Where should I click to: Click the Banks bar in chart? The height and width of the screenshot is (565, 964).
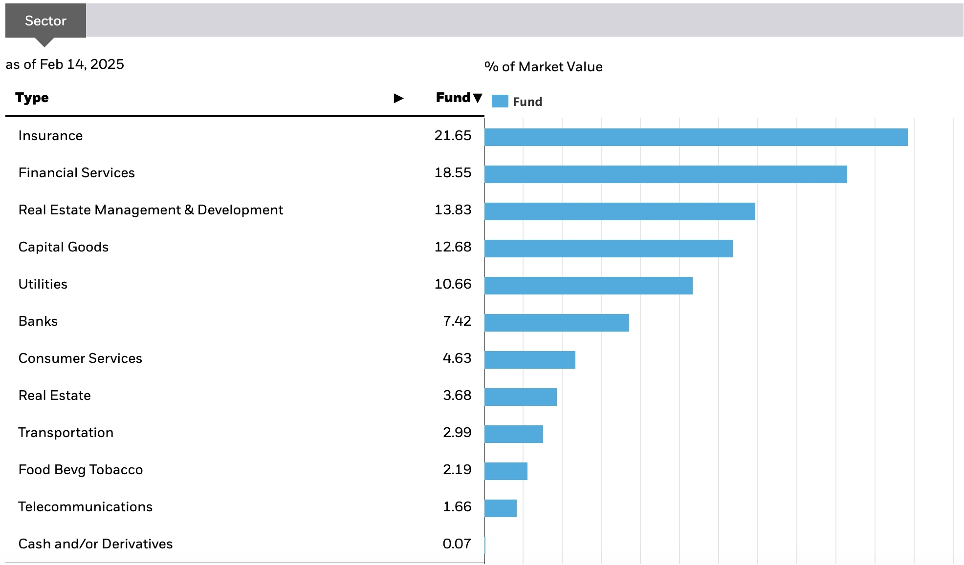pos(557,323)
